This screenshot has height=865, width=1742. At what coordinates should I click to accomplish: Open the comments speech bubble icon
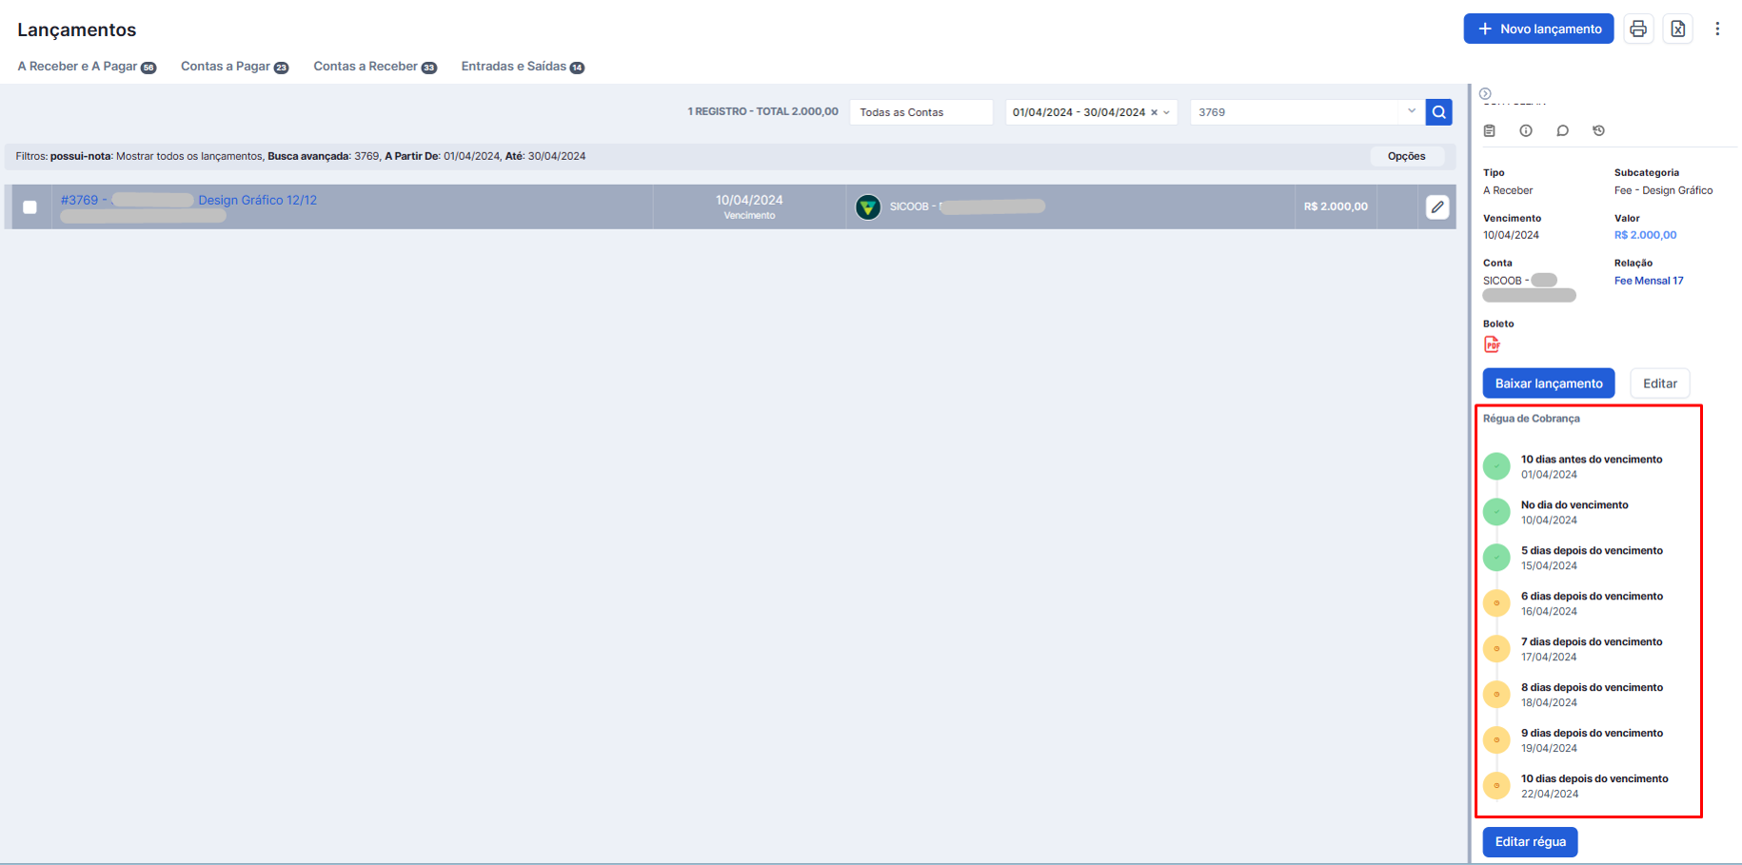pos(1562,130)
